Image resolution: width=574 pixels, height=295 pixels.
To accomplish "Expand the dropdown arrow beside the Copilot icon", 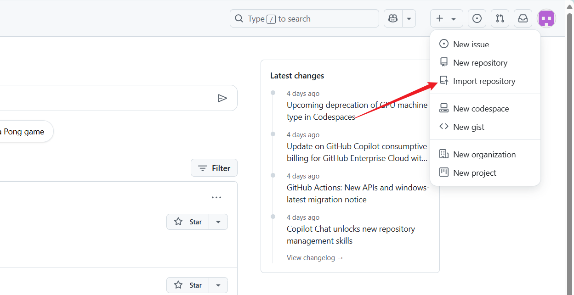I will point(409,18).
